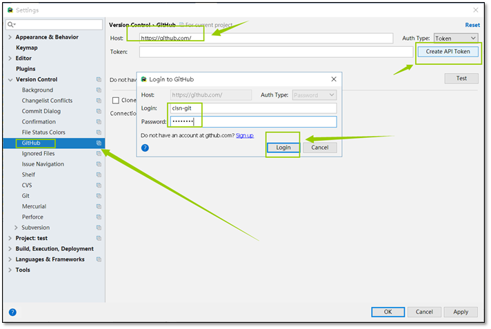Focus the Password field in login dialog
The width and height of the screenshot is (491, 329).
253,121
